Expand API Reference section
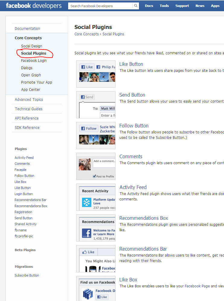 27,118
